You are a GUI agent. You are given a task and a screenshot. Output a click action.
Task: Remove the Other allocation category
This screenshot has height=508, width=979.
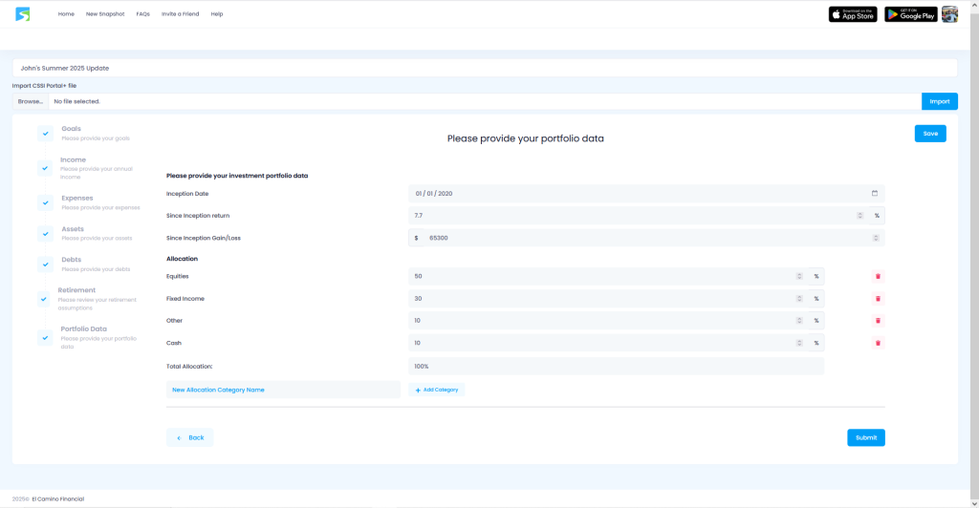(878, 321)
